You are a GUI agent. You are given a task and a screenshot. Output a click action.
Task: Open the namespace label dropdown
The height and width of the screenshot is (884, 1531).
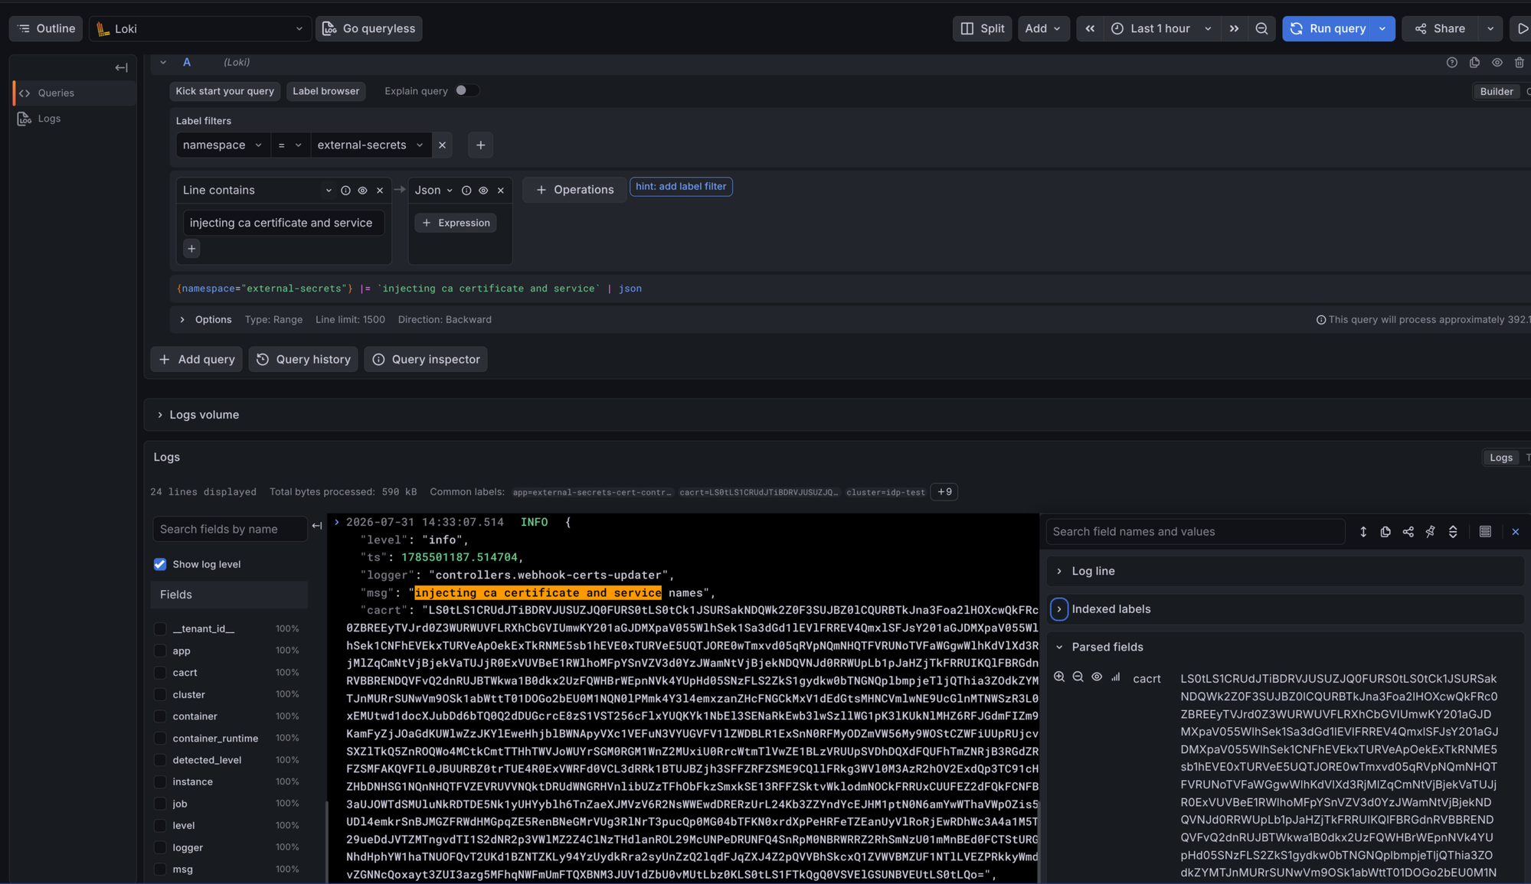(x=223, y=145)
